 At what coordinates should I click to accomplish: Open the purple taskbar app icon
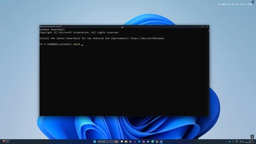(x=144, y=142)
